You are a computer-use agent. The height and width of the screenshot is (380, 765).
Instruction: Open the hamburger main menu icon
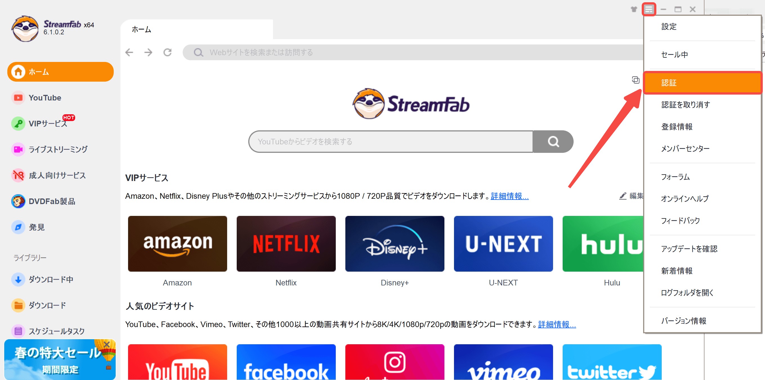point(648,9)
